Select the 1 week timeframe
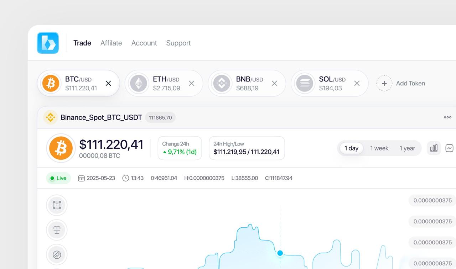Image resolution: width=456 pixels, height=269 pixels. click(379, 148)
